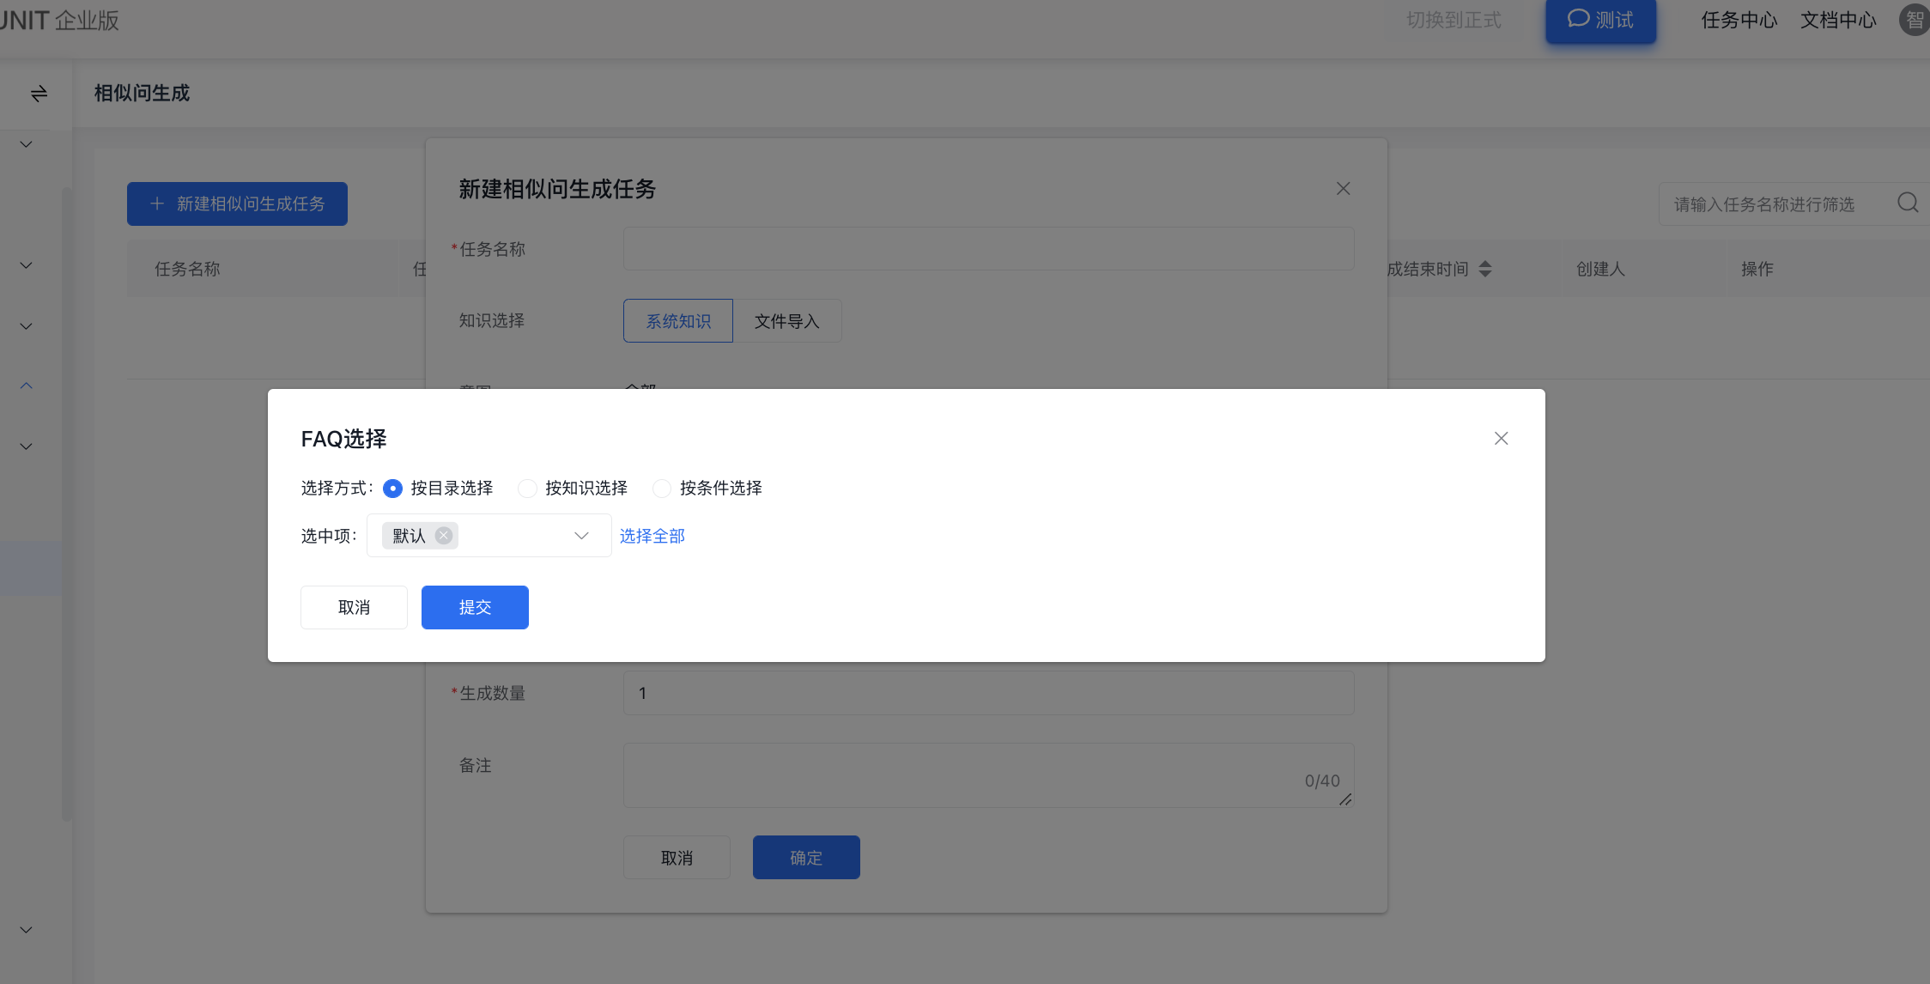Click 取消 in the new task dialog
Screen dimensions: 1930x984
pos(677,857)
